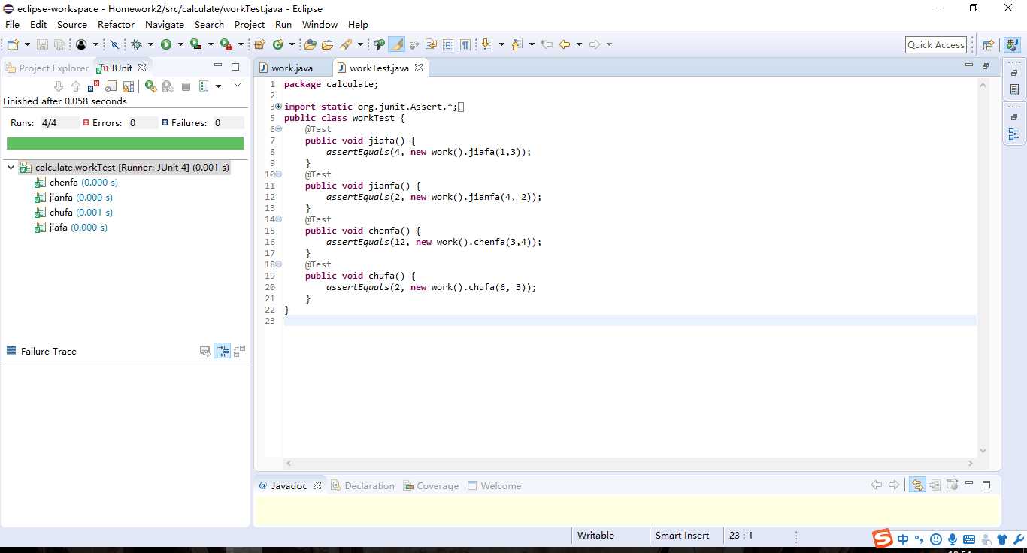Collapse the calculate.workTest tree node

point(11,168)
